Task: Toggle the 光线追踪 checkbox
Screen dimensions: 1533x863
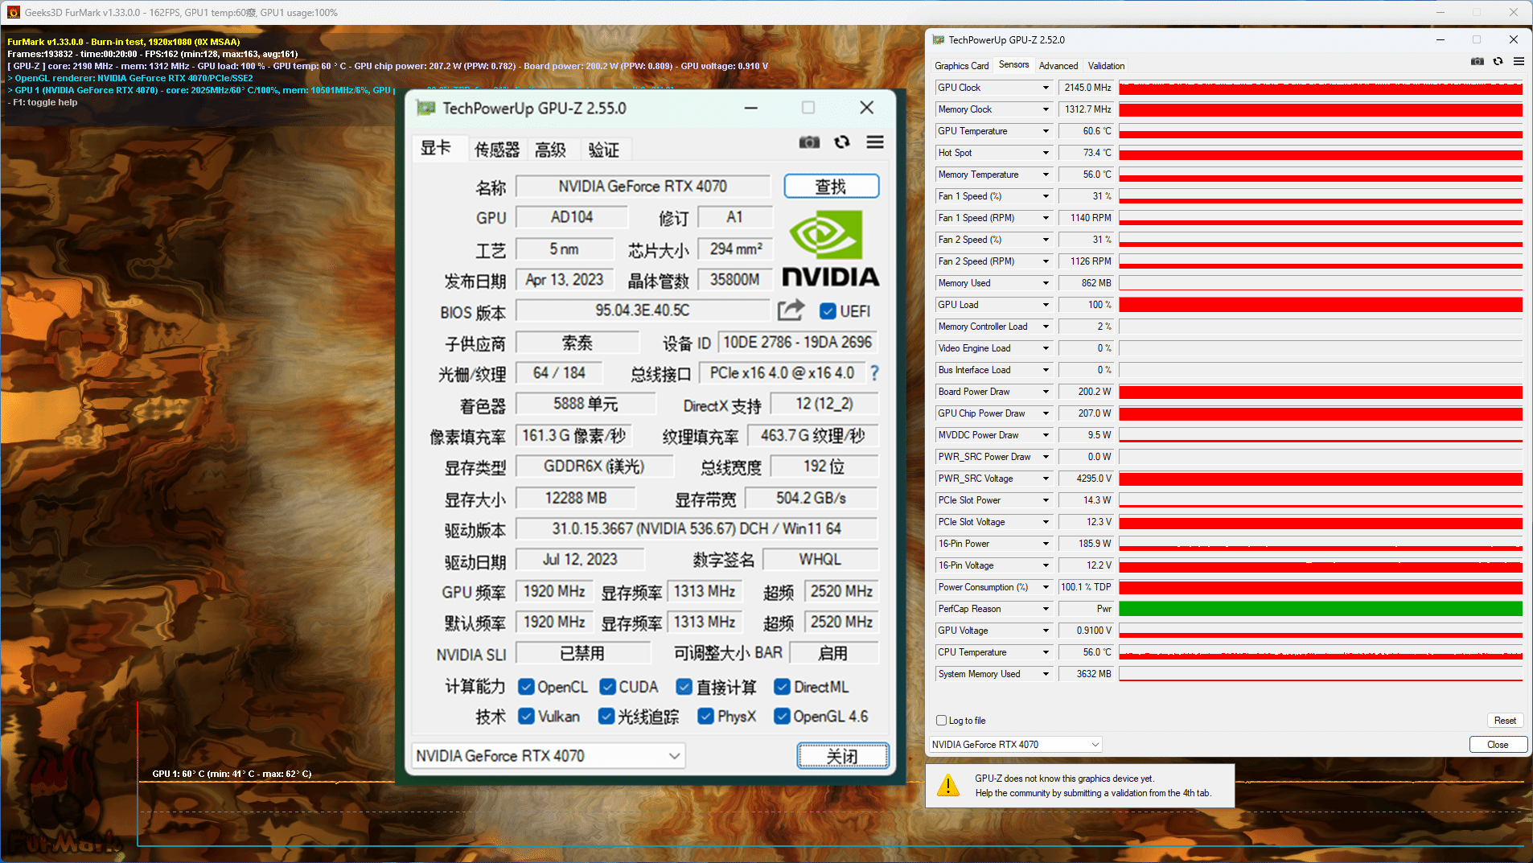Action: pos(606,716)
